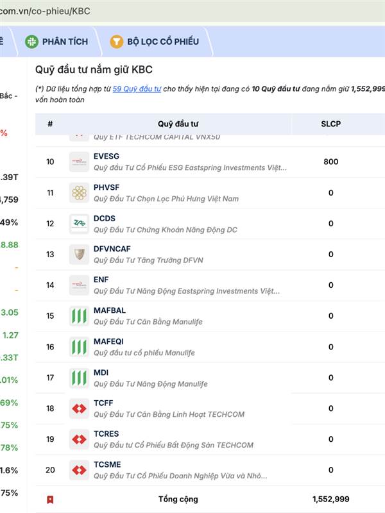385x513 pixels.
Task: Click the ENF Eastspring logo
Action: [x=79, y=285]
